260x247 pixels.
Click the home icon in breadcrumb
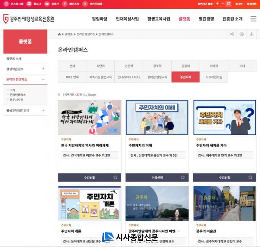tap(59, 34)
